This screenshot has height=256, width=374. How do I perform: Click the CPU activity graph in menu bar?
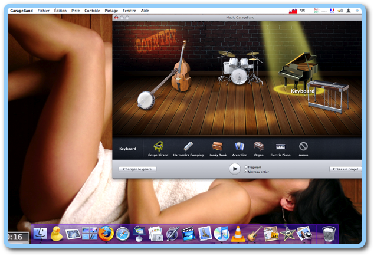pyautogui.click(x=293, y=11)
